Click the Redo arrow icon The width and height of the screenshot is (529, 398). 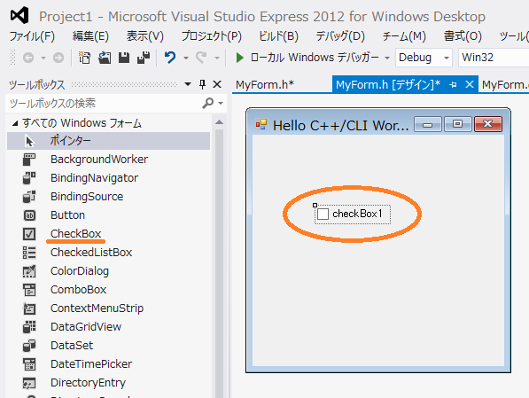click(x=201, y=58)
